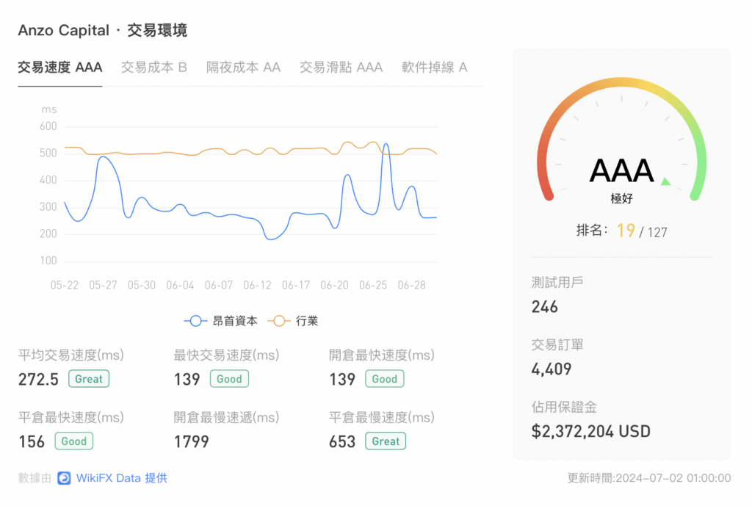Image resolution: width=752 pixels, height=506 pixels.
Task: Click the 600 label on the y-axis
Action: click(48, 126)
